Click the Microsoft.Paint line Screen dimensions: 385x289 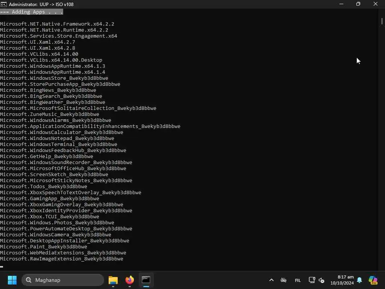pos(44,246)
